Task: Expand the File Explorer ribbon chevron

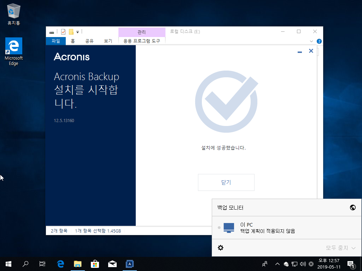Action: coord(311,41)
